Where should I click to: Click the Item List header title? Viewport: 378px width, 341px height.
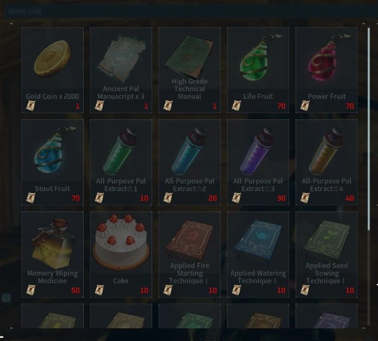pos(25,11)
